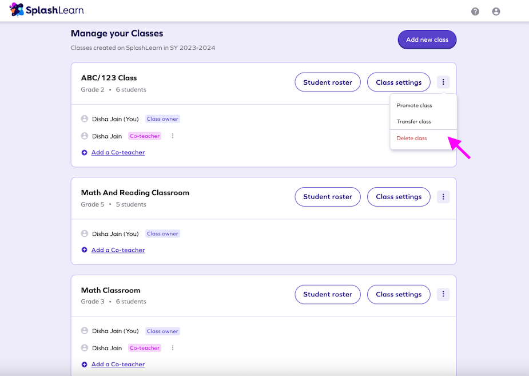Click plus icon in Math And Reading Classroom
Image resolution: width=529 pixels, height=376 pixels.
pyautogui.click(x=84, y=250)
